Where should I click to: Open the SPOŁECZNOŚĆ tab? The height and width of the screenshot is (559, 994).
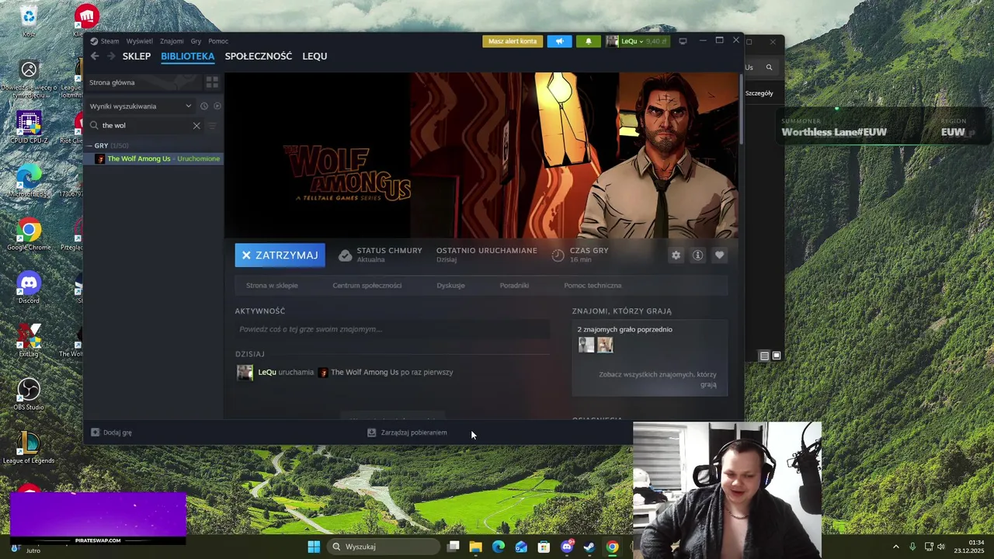(x=259, y=56)
